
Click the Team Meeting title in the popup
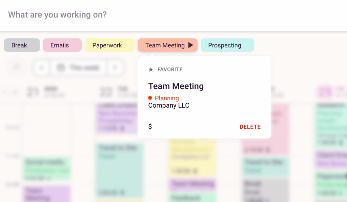(176, 86)
